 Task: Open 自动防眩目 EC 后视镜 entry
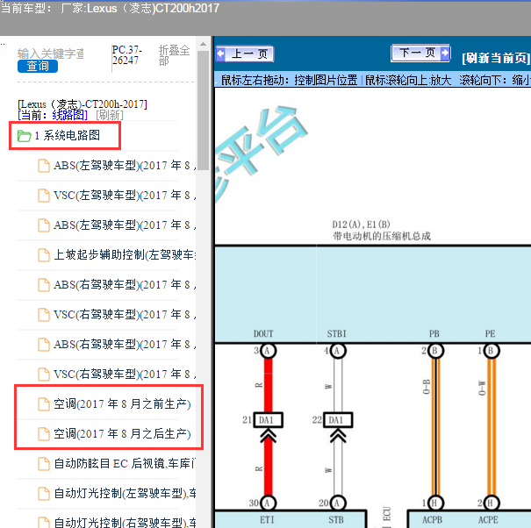pos(117,463)
